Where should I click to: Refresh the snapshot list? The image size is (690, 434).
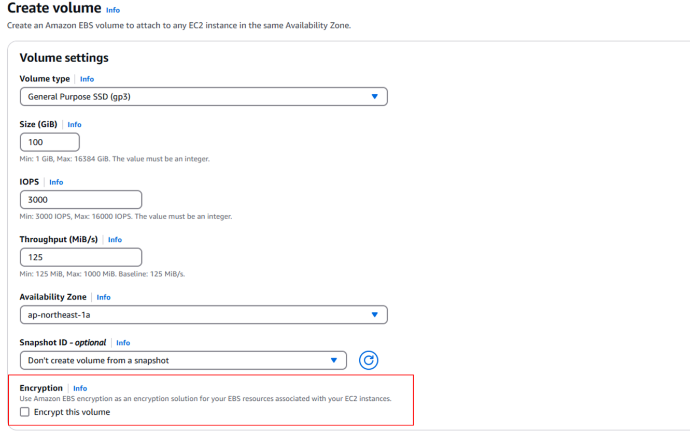pyautogui.click(x=368, y=360)
